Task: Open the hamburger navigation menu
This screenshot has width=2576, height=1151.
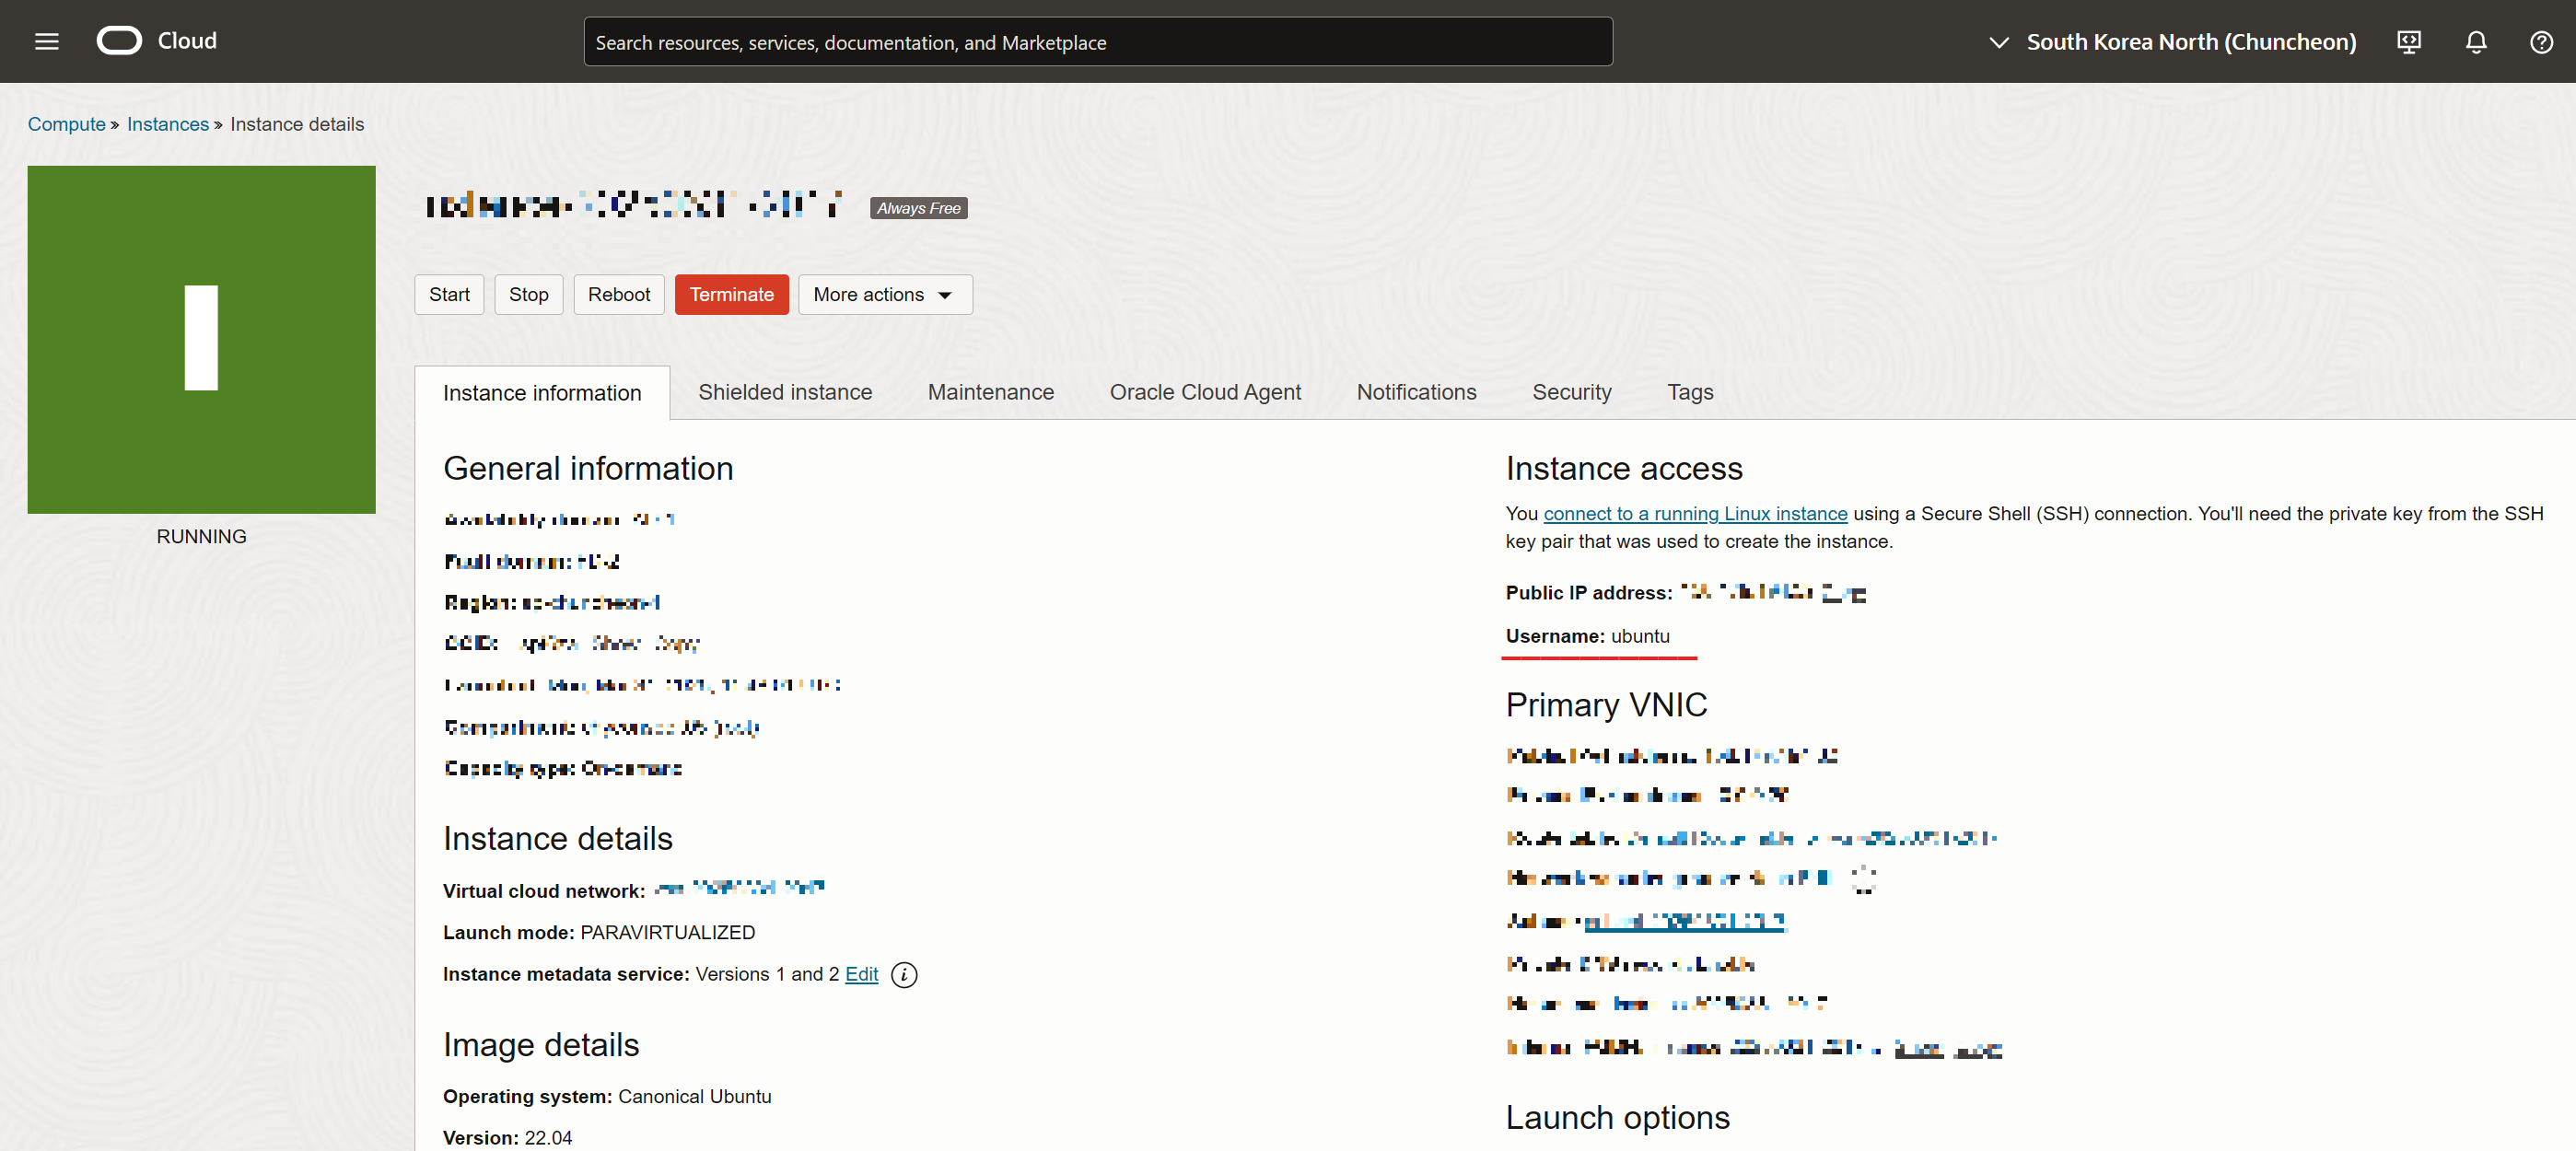Action: pos(47,41)
